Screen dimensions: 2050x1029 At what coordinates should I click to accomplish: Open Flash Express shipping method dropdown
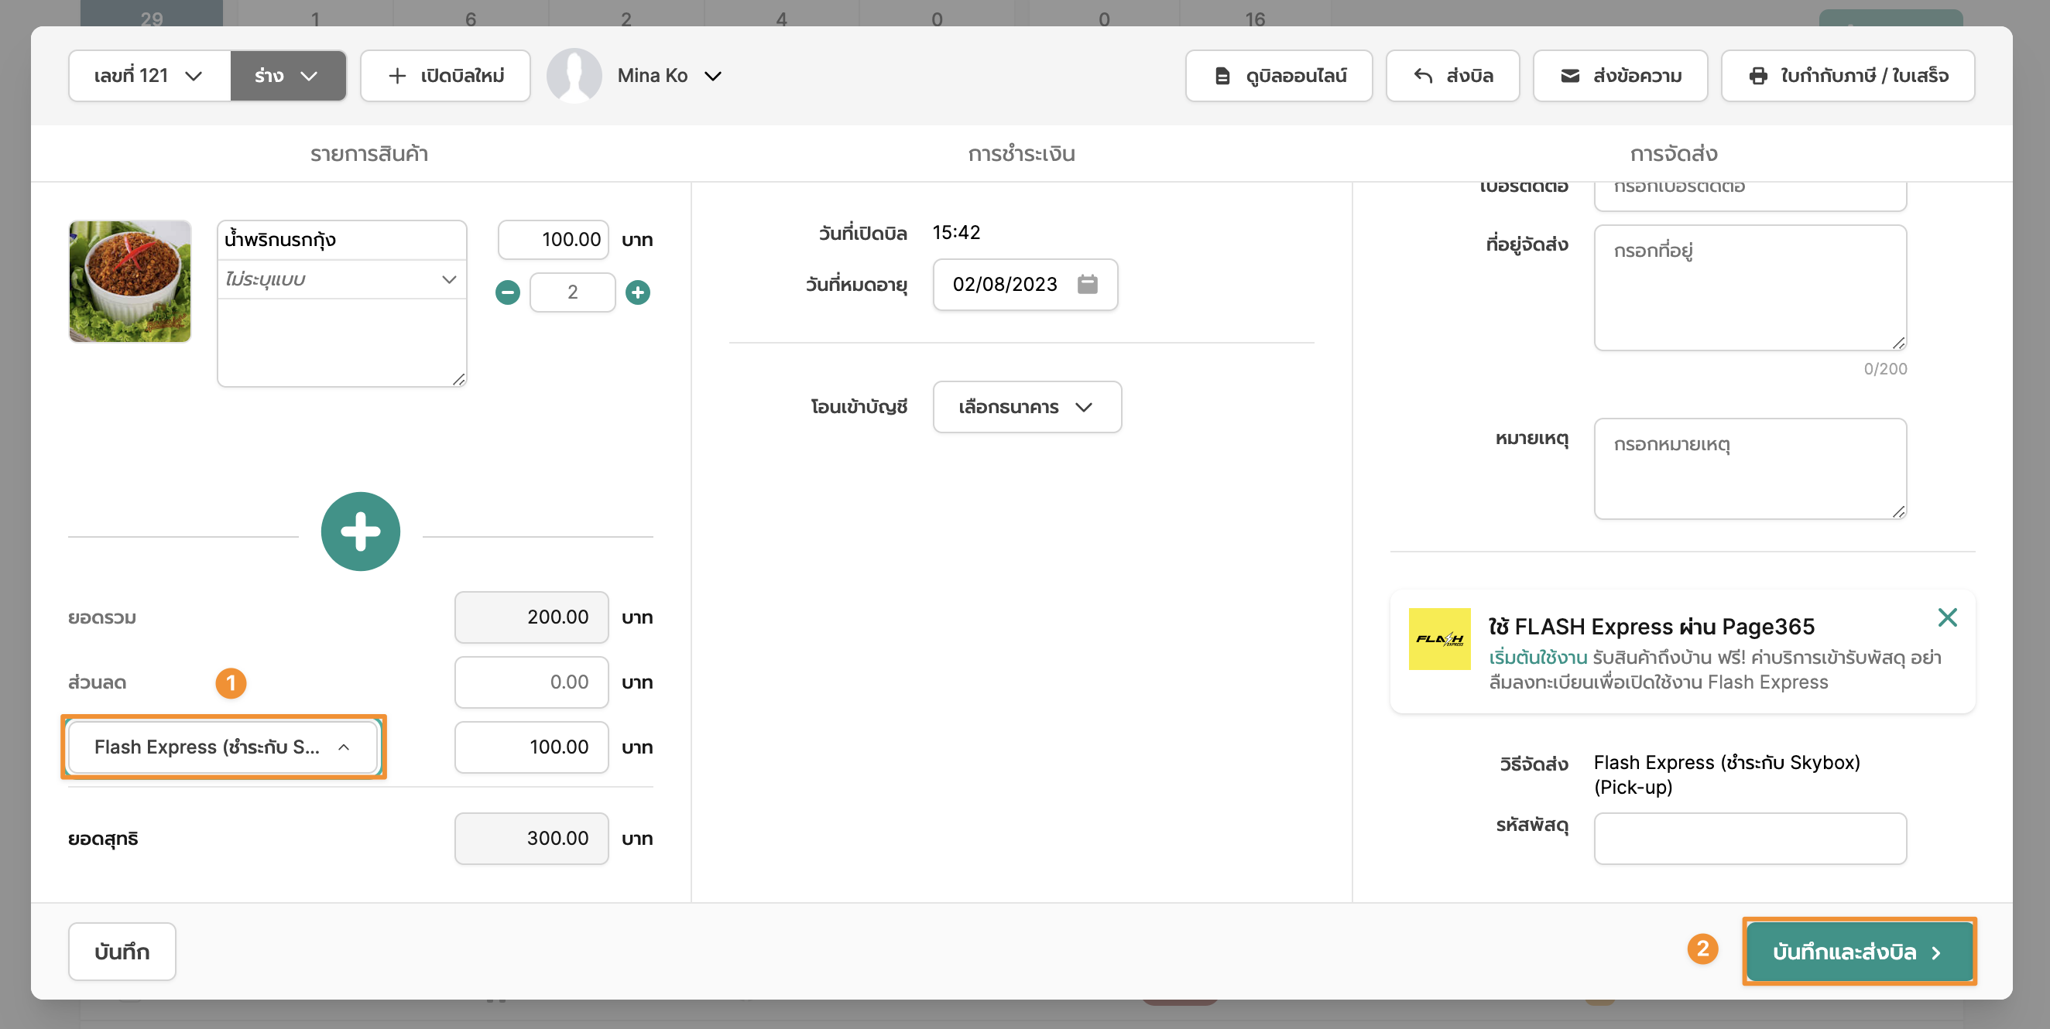[x=223, y=747]
